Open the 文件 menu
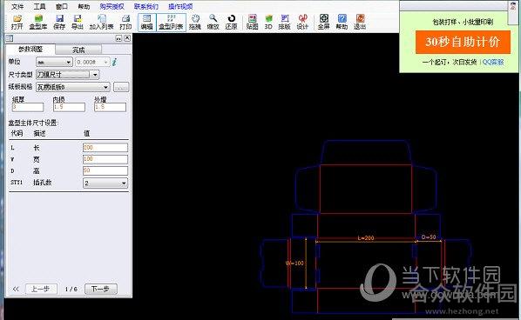 (x=17, y=6)
